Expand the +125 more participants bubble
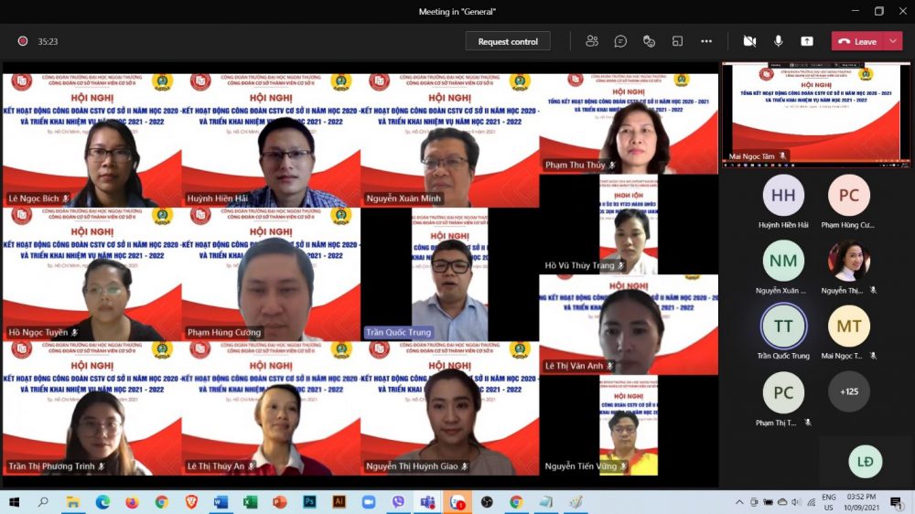Image resolution: width=915 pixels, height=514 pixels. click(x=848, y=391)
